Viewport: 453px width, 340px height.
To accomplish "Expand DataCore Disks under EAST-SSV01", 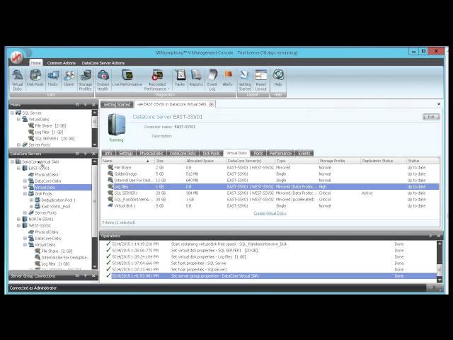I will 25,181.
